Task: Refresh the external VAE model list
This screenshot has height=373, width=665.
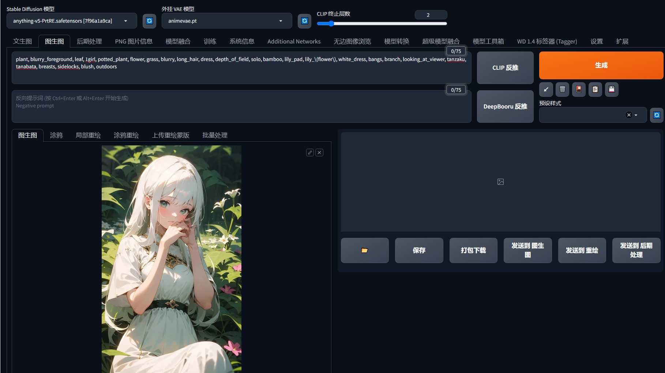Action: click(304, 21)
